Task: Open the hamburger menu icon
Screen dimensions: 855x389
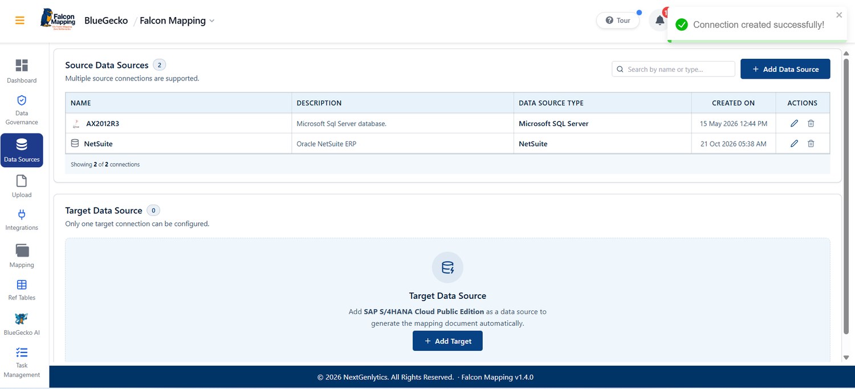Action: point(20,21)
